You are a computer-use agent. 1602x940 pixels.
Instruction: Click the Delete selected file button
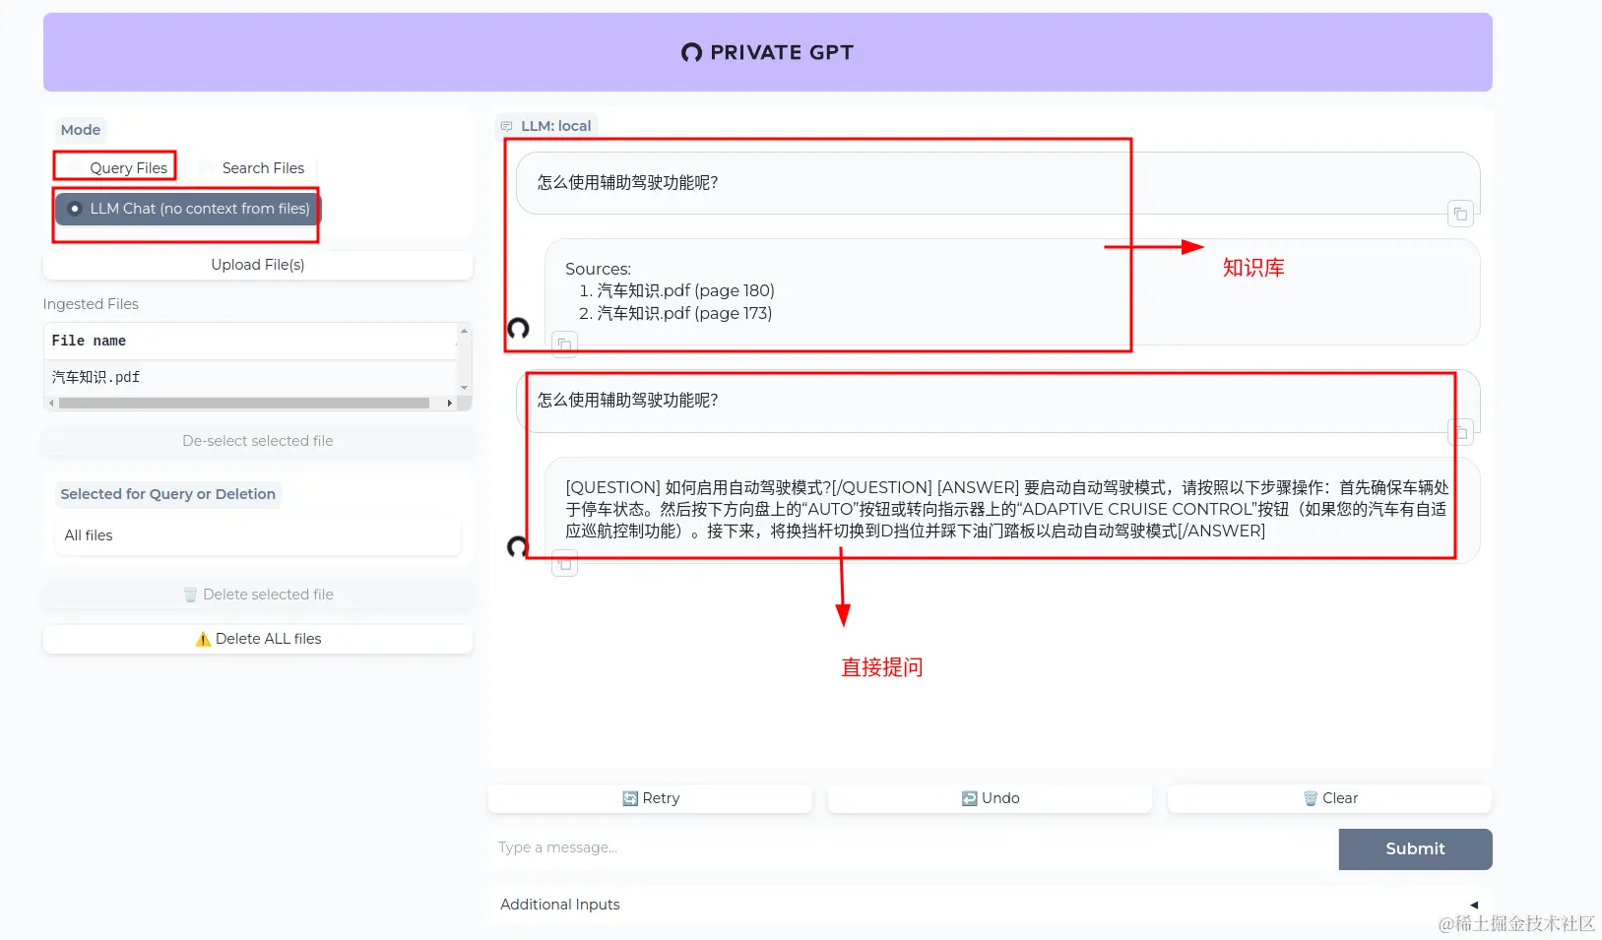pyautogui.click(x=258, y=595)
